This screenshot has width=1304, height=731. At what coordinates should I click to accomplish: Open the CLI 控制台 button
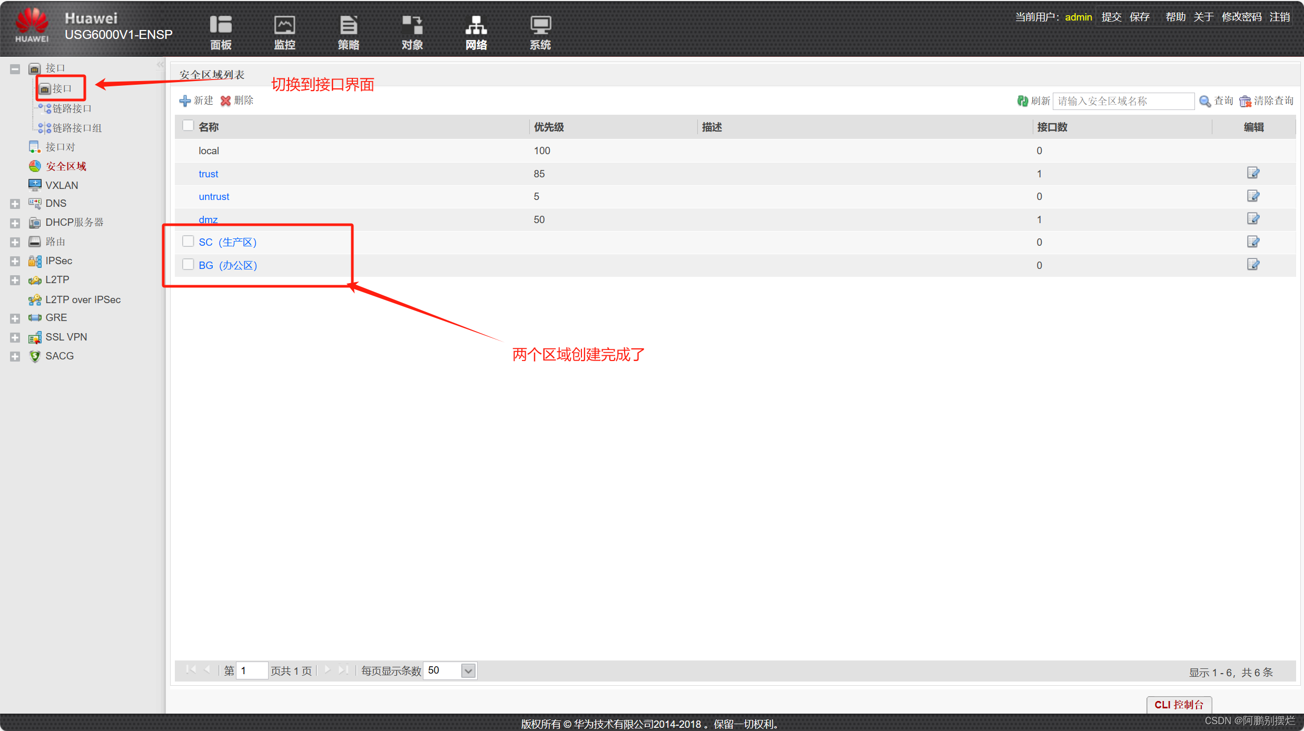1179,705
